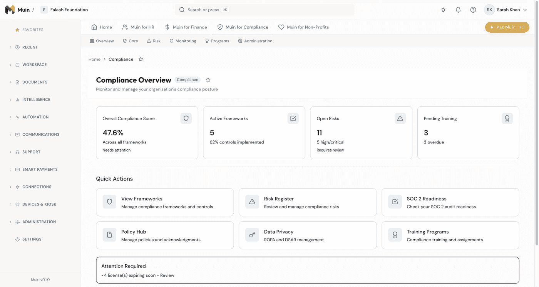The height and width of the screenshot is (287, 539).
Task: Open the Falaah Foundation organization switcher
Action: [65, 10]
